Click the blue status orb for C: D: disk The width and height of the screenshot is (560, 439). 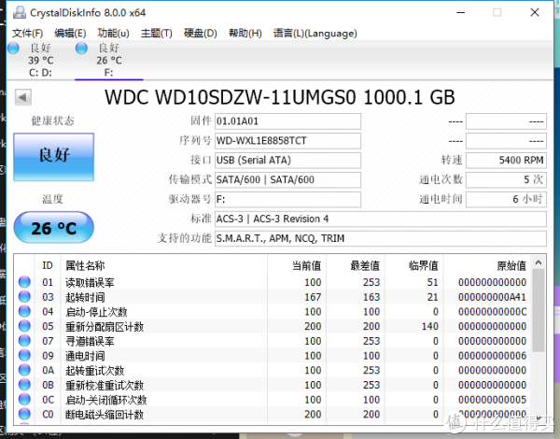13,48
